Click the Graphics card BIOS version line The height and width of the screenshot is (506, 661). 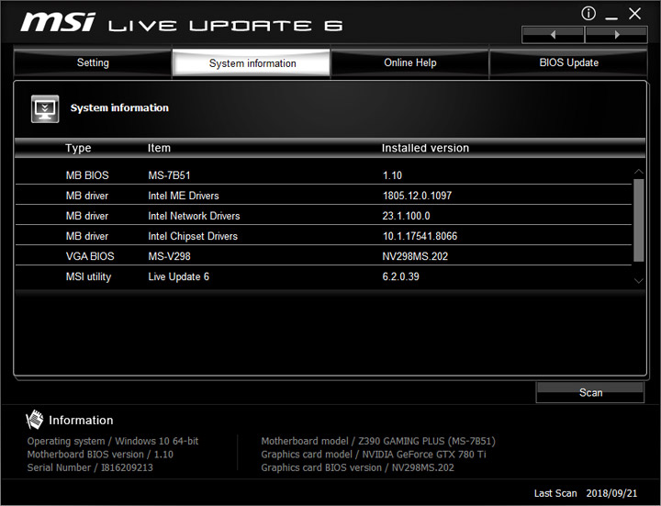pos(357,467)
